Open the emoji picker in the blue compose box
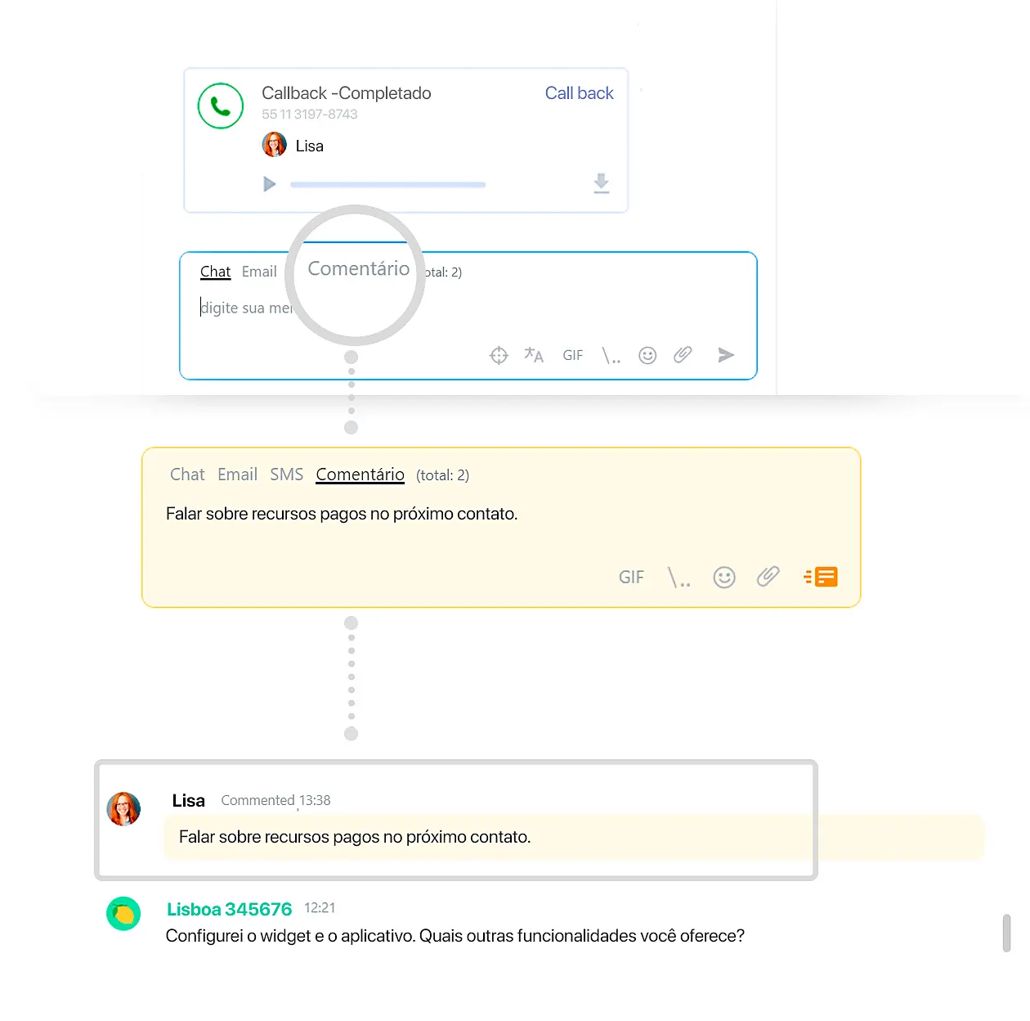 click(647, 354)
